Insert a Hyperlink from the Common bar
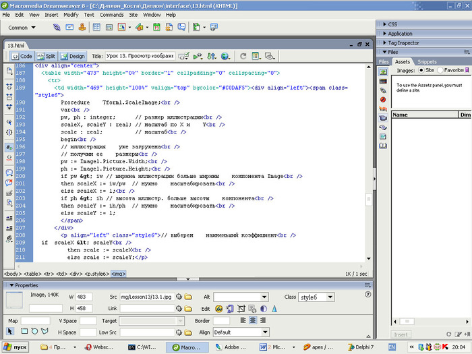The image size is (472, 354). pos(57,28)
